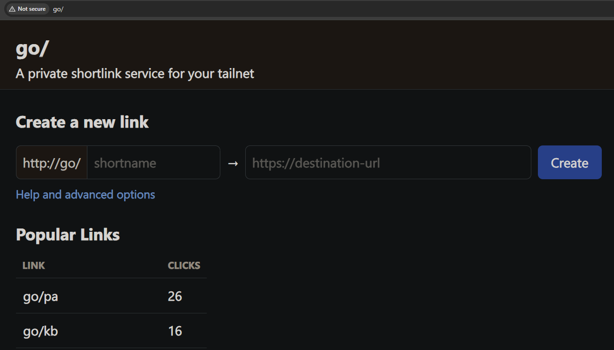The width and height of the screenshot is (614, 350).
Task: Click the arrow between the two input fields
Action: (233, 162)
